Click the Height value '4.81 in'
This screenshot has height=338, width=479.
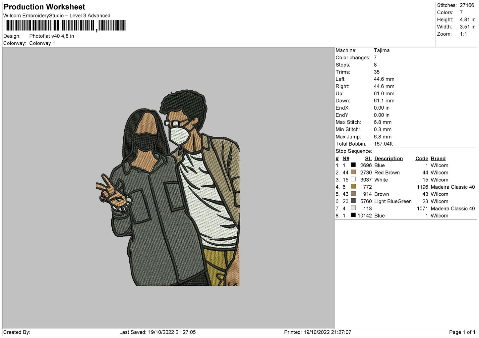coord(467,20)
